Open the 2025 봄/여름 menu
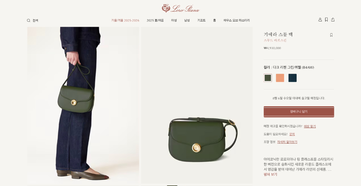This screenshot has height=186, width=361. (155, 20)
